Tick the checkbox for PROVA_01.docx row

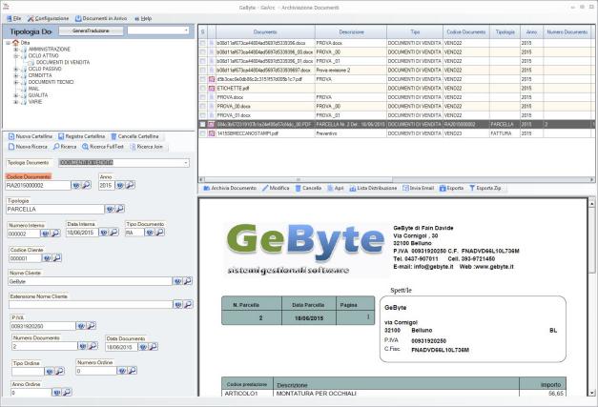(x=202, y=115)
